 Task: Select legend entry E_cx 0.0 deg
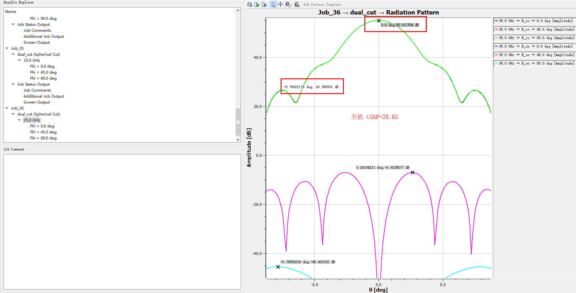tap(534, 46)
